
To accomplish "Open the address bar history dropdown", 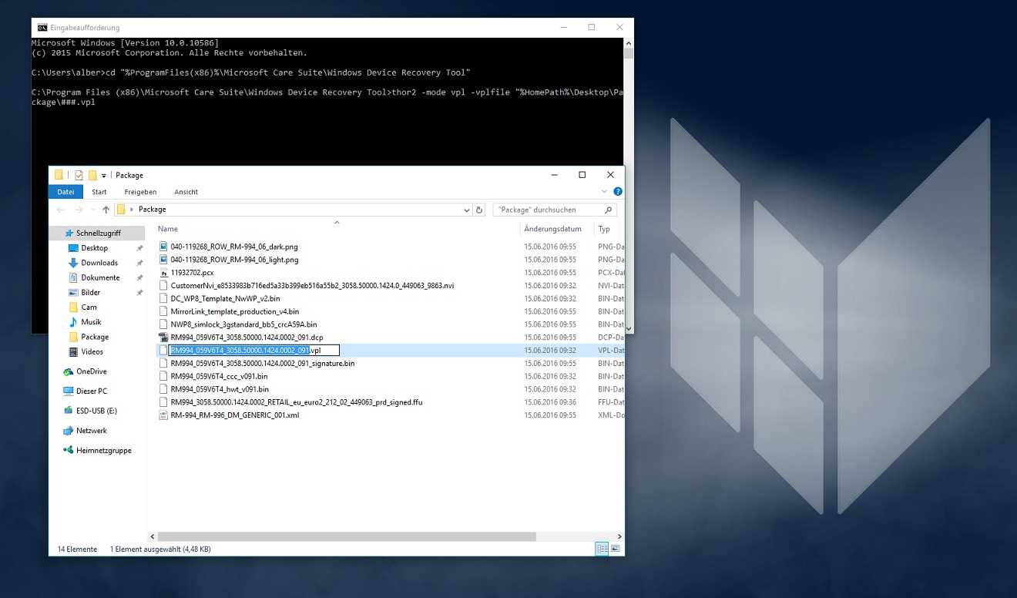I will [x=466, y=209].
